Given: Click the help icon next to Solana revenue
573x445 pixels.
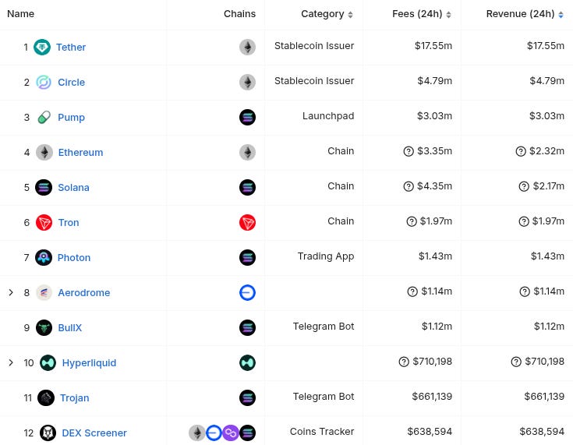Looking at the screenshot, I should point(524,186).
